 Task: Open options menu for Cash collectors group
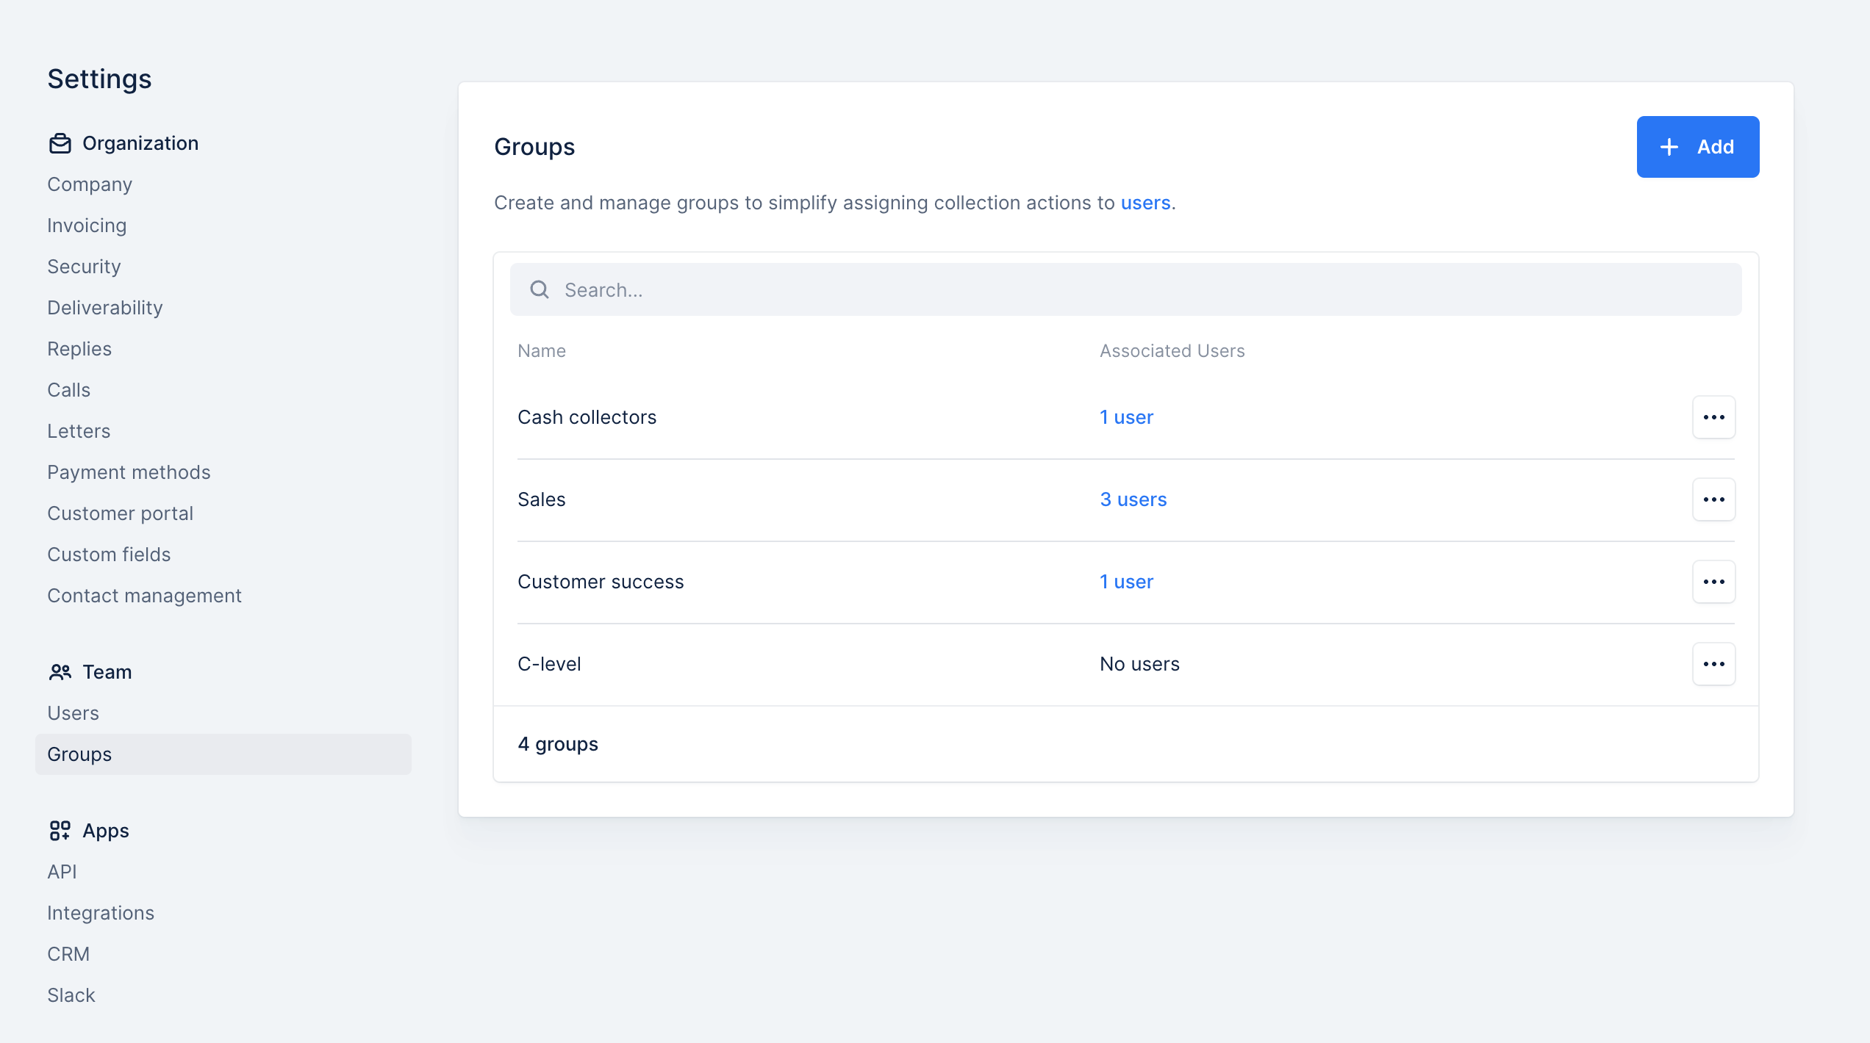tap(1713, 417)
